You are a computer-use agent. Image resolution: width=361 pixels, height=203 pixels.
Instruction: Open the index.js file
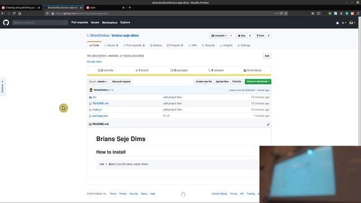click(97, 109)
